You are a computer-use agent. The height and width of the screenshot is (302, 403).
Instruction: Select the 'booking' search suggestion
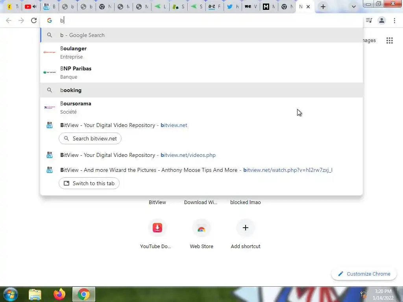(202, 90)
